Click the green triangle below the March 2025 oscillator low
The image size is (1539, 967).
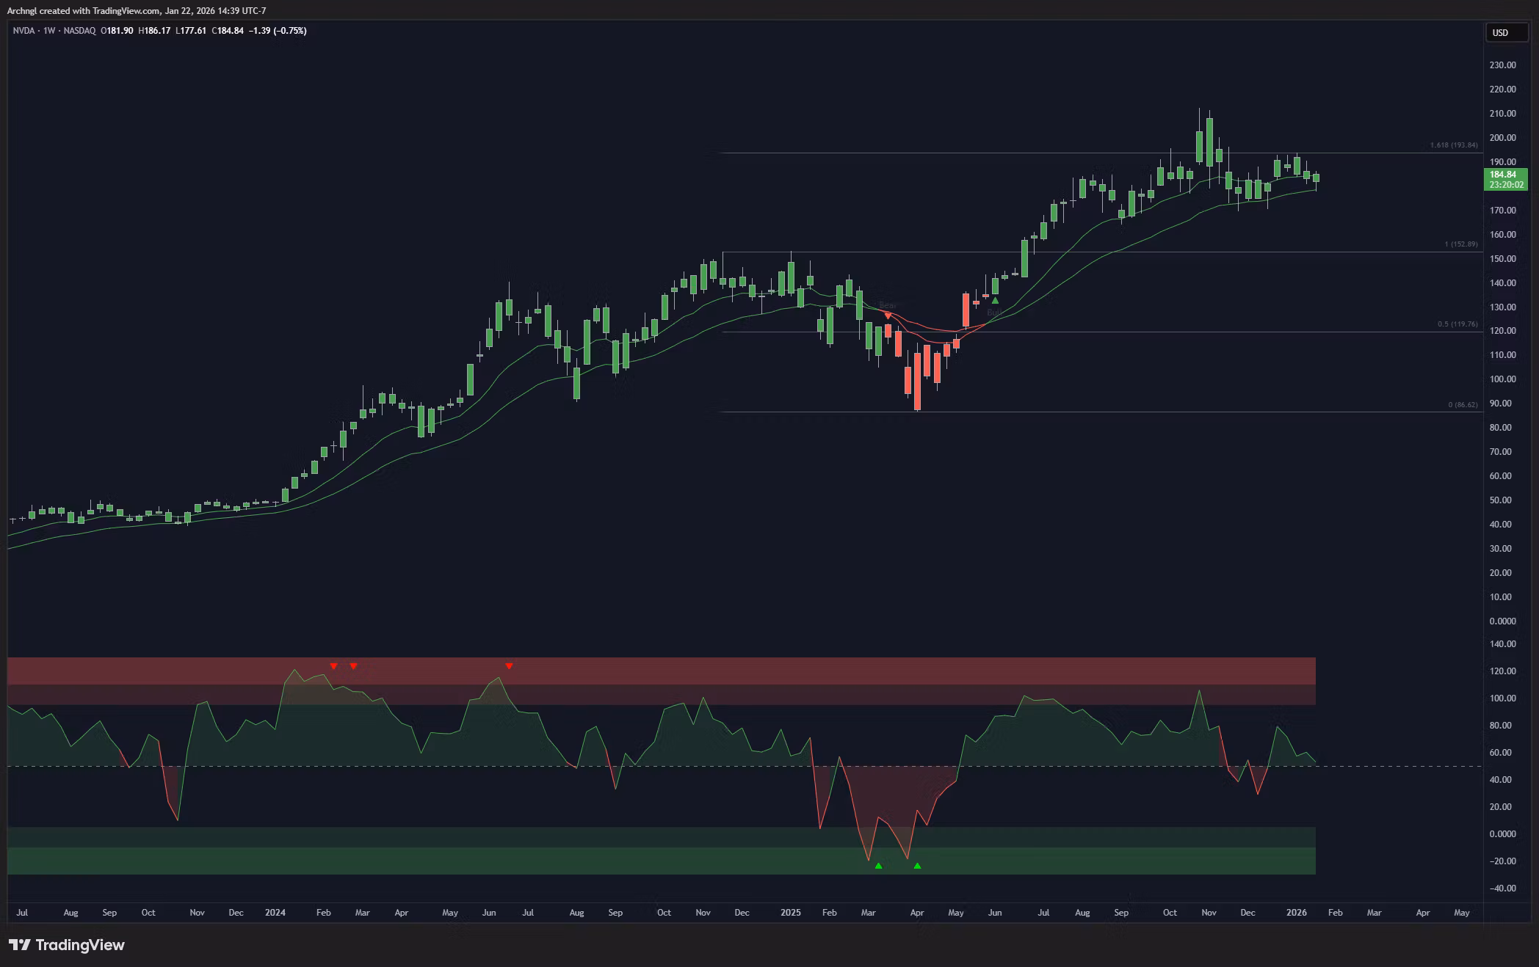coord(878,866)
